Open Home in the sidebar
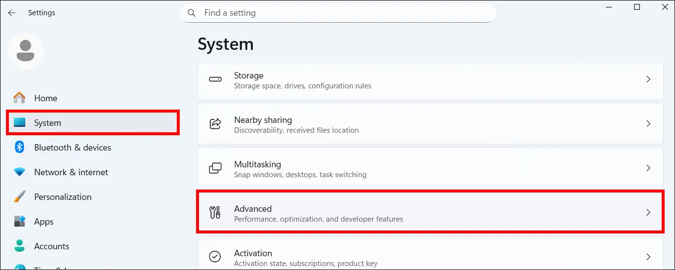 [93, 98]
